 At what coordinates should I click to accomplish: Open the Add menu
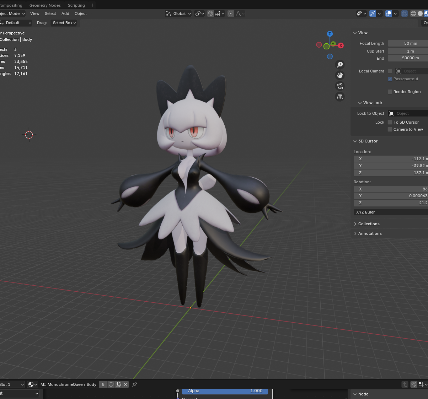coord(65,14)
